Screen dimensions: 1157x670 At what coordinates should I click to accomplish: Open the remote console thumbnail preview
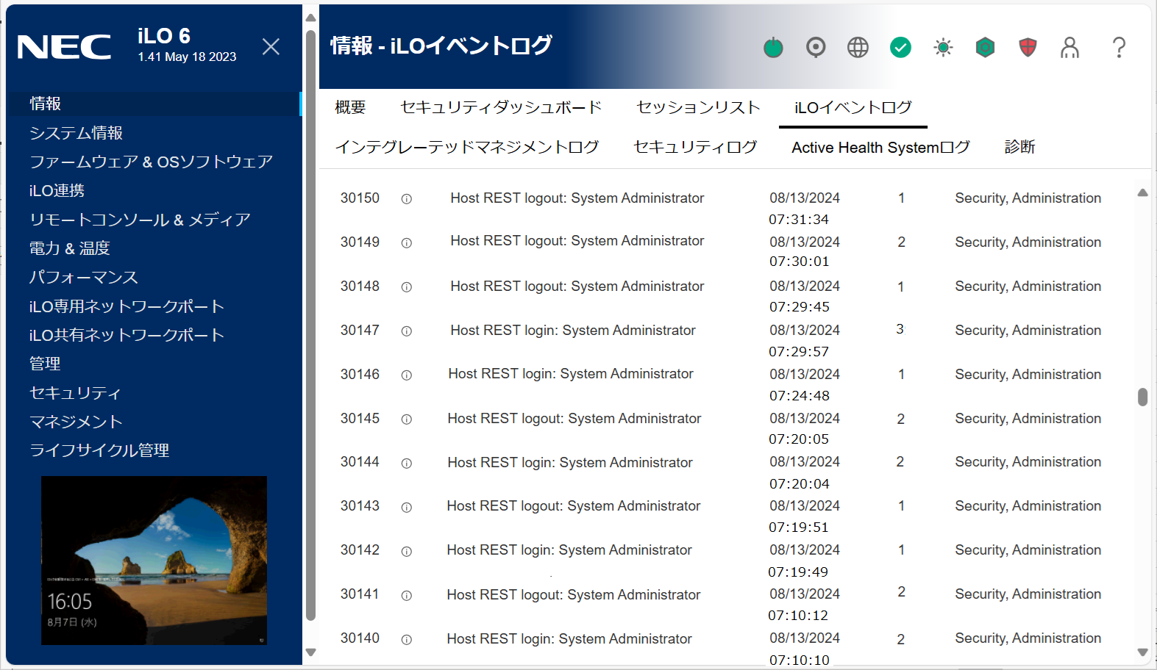click(x=154, y=561)
